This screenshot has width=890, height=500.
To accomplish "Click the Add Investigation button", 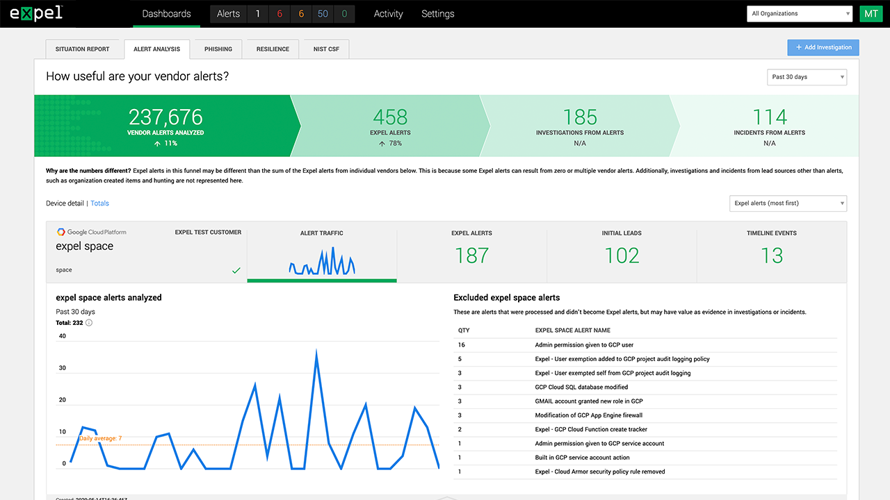I will tap(823, 47).
